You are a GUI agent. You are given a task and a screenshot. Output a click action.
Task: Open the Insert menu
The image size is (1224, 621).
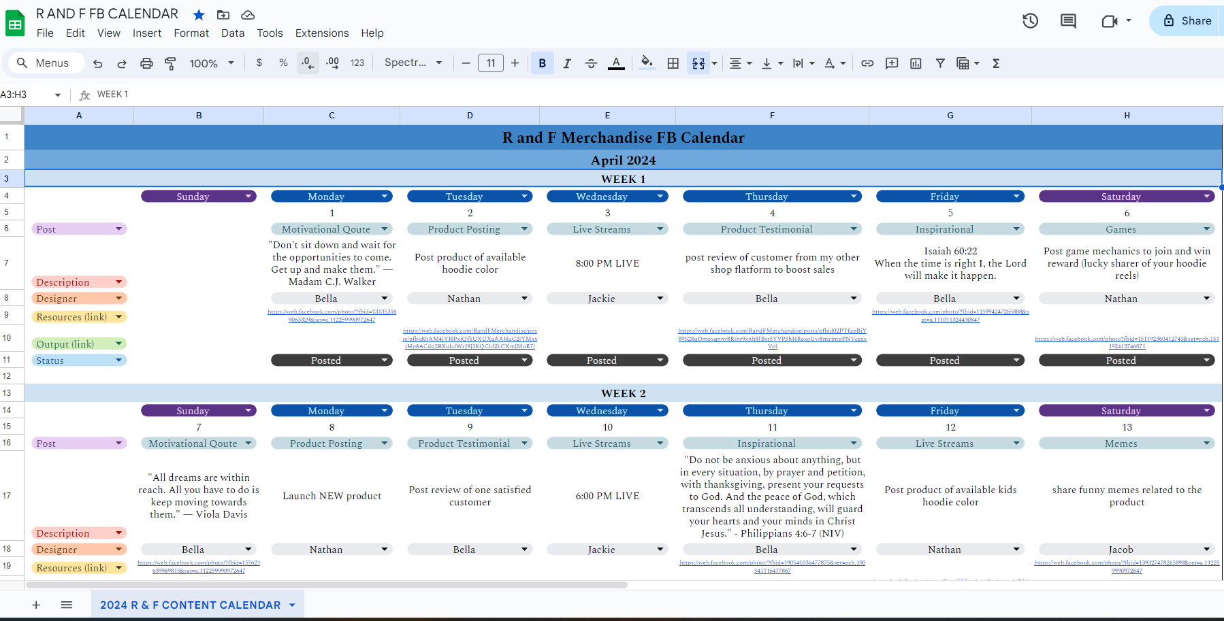pos(147,33)
